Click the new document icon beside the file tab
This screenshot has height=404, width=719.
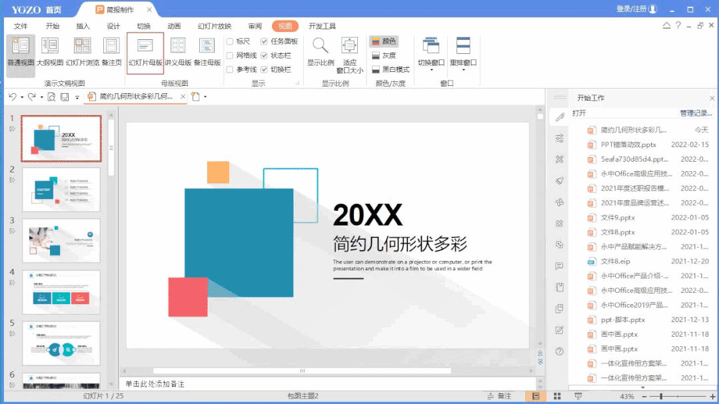point(196,97)
